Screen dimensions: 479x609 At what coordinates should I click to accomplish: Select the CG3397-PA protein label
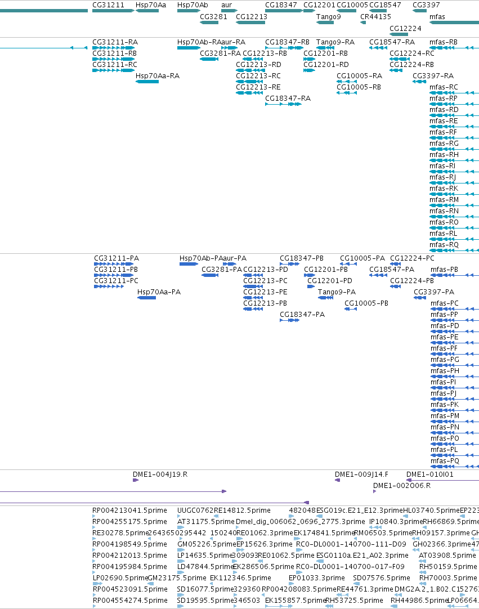[x=434, y=292]
